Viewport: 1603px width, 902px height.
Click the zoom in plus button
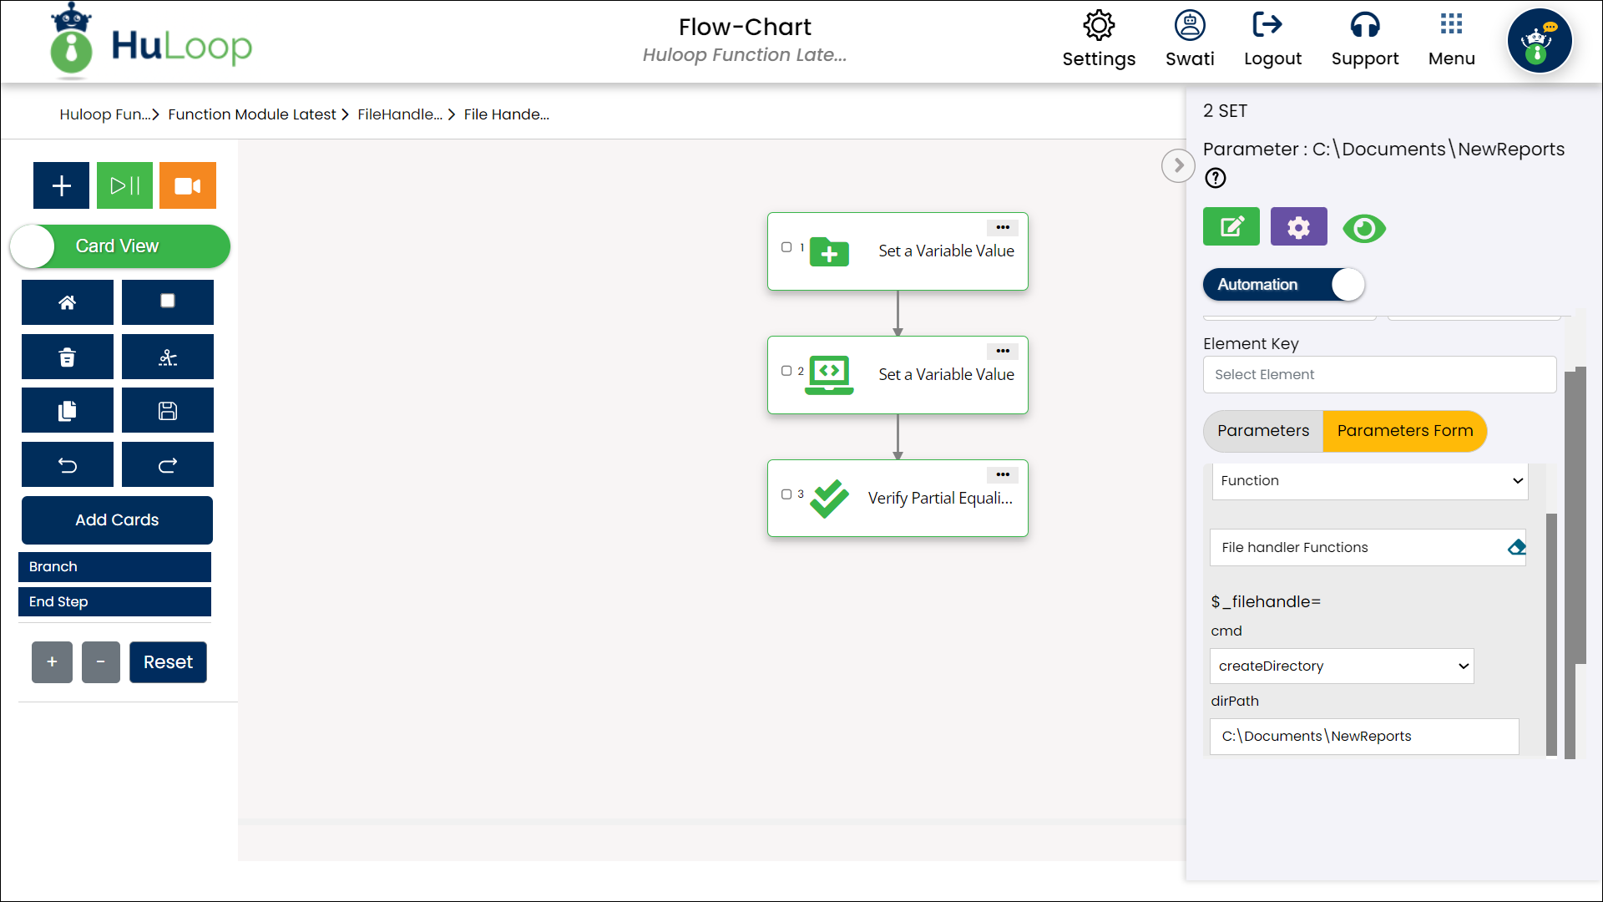click(x=52, y=662)
